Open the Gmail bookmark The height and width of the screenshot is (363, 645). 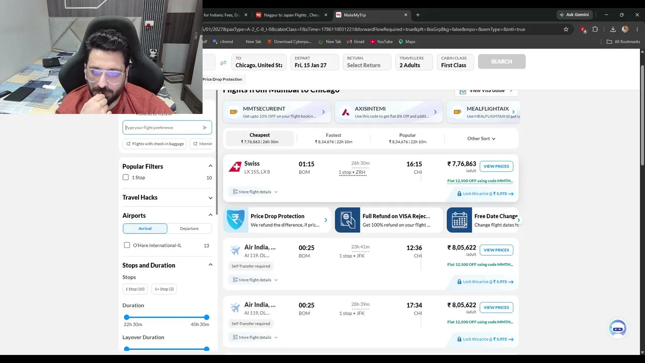point(355,42)
